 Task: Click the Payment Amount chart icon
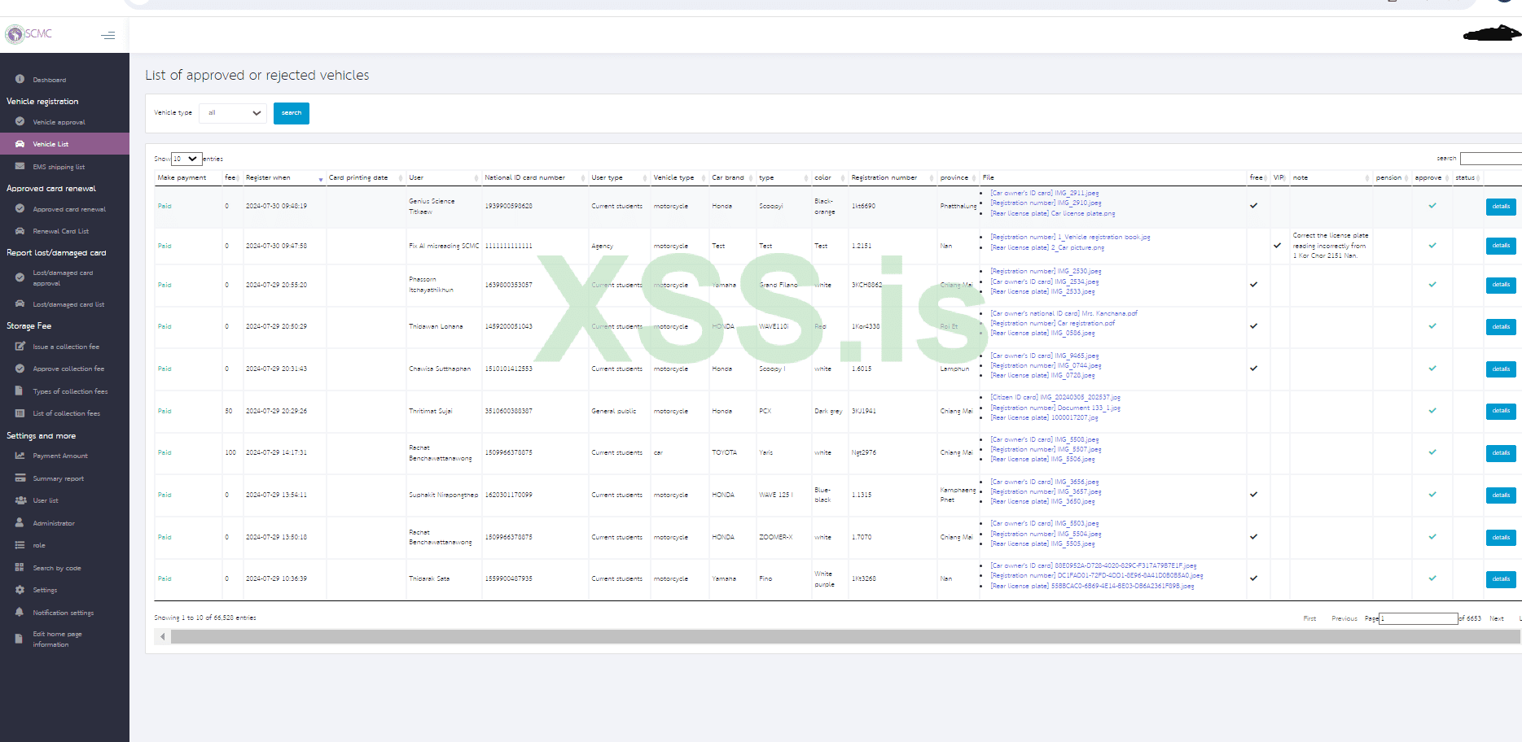[20, 455]
